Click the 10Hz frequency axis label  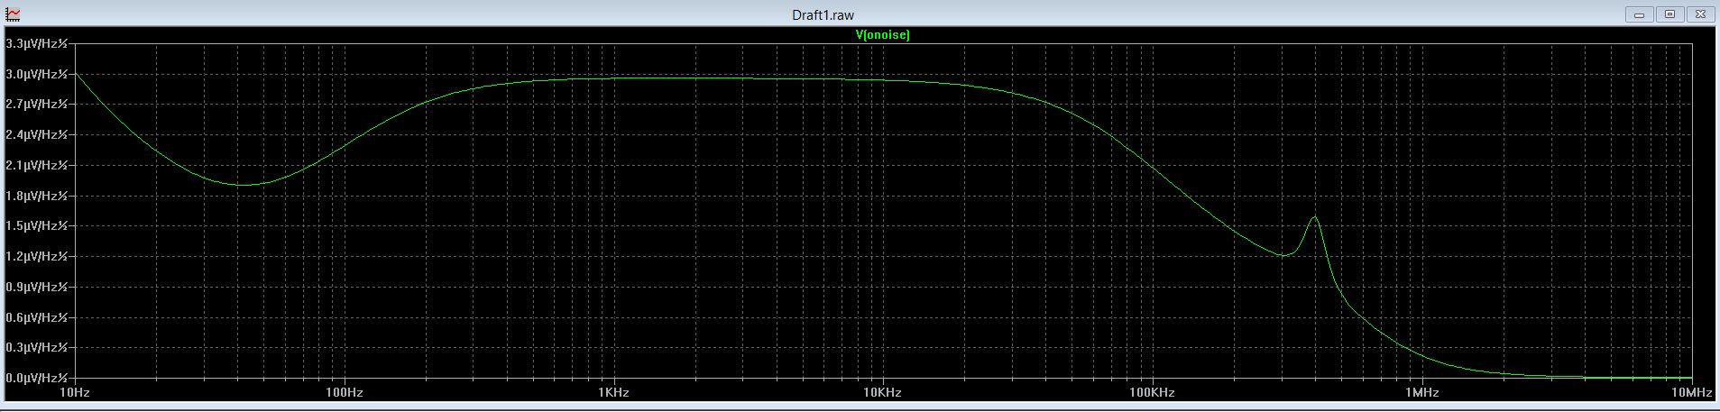coord(74,393)
